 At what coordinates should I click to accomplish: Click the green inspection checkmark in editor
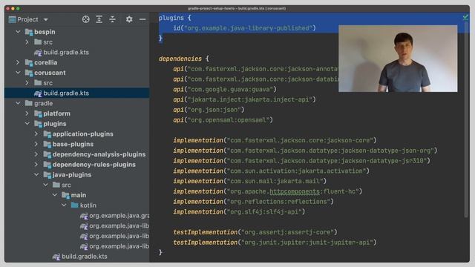point(465,18)
